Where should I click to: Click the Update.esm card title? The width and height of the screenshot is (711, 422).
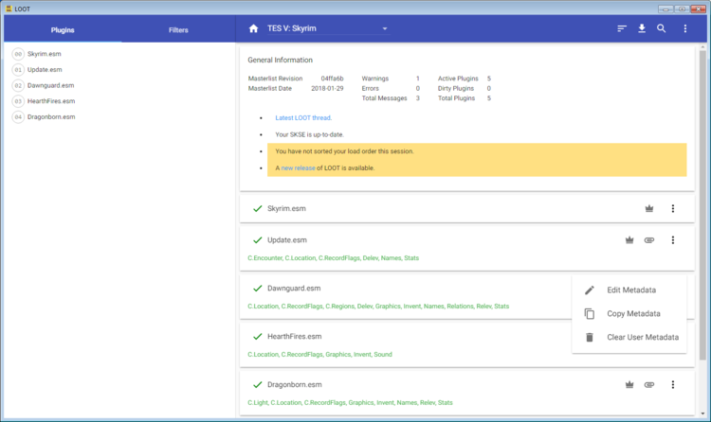coord(287,240)
